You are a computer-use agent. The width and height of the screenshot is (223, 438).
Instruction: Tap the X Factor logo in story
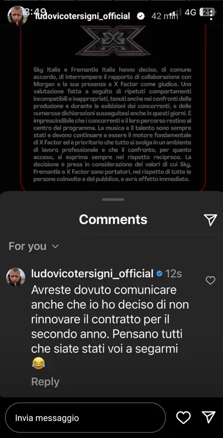point(113,40)
